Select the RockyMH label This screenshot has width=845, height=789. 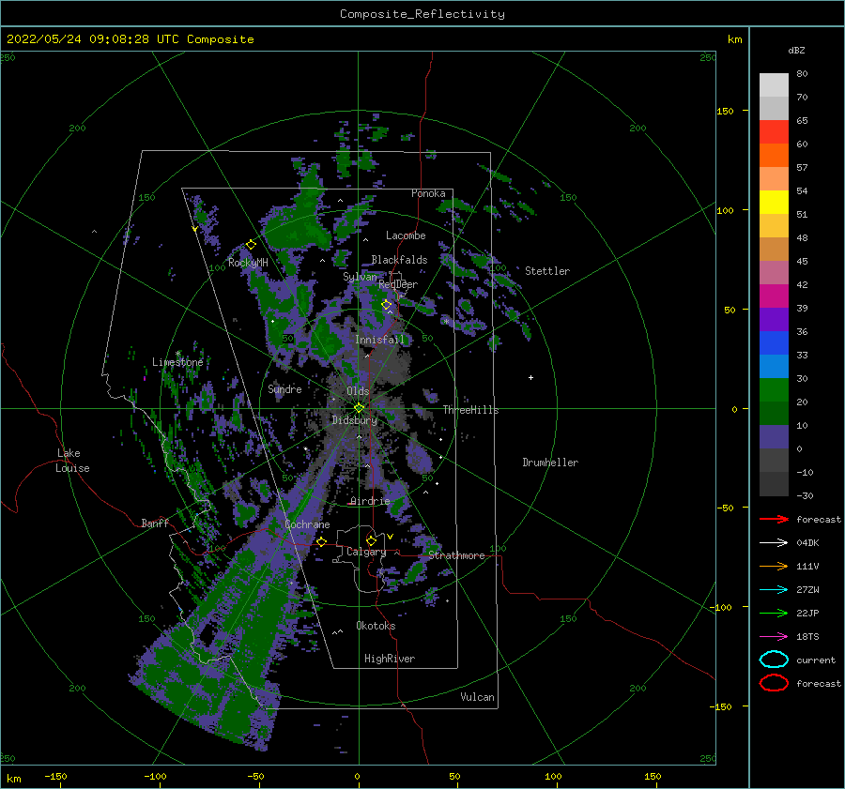point(248,263)
